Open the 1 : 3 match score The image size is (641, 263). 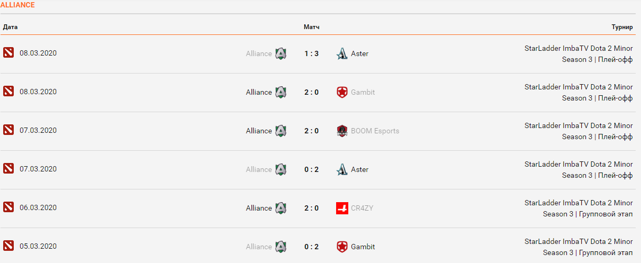311,53
